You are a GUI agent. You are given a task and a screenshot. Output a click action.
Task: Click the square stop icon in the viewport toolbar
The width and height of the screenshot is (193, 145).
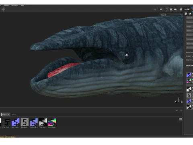[x=161, y=9]
